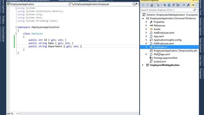Click the Forward arrow in Solution Explorer toolbar
This screenshot has height=115, width=204.
[147, 5]
